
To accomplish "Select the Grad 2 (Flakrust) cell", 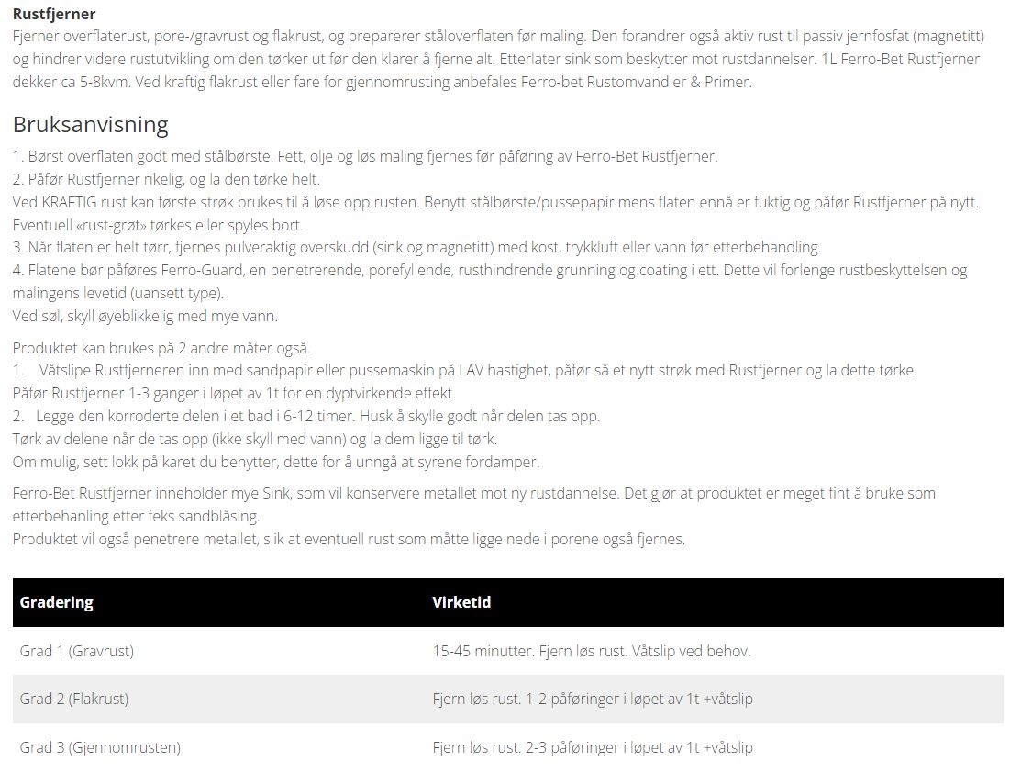I will pyautogui.click(x=74, y=699).
